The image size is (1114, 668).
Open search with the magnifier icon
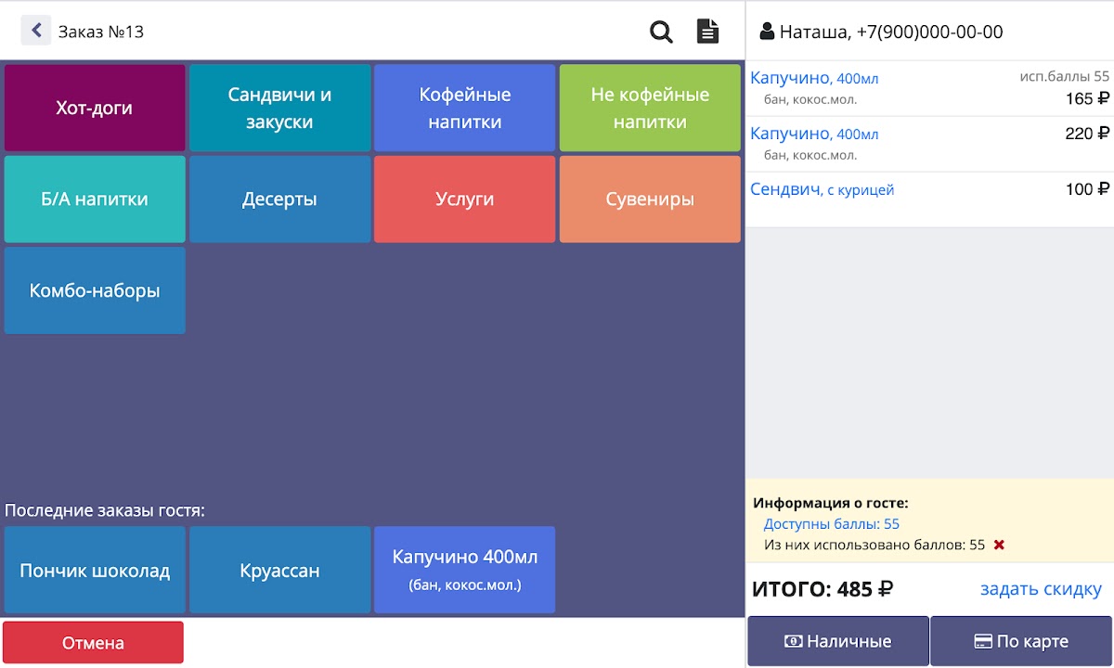coord(661,32)
